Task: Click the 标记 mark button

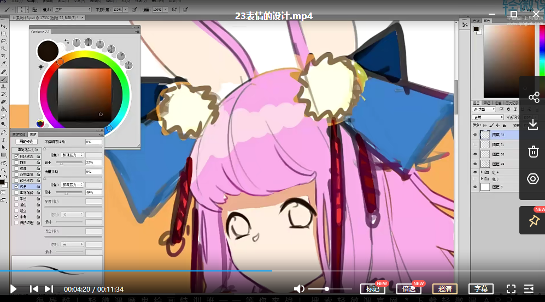Action: pyautogui.click(x=372, y=289)
